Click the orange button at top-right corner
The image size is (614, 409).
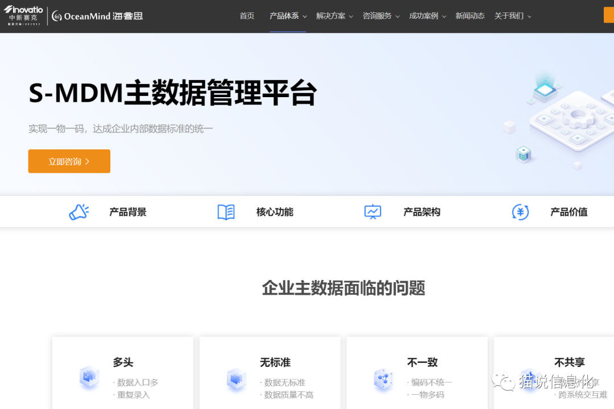(x=608, y=15)
